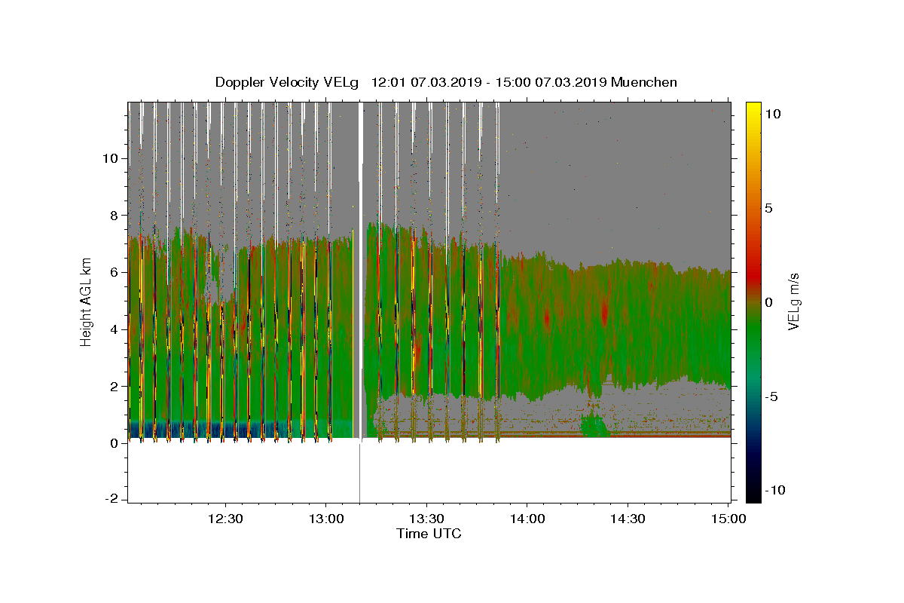
Task: Click the '15:00' time axis label
Action: (x=728, y=519)
